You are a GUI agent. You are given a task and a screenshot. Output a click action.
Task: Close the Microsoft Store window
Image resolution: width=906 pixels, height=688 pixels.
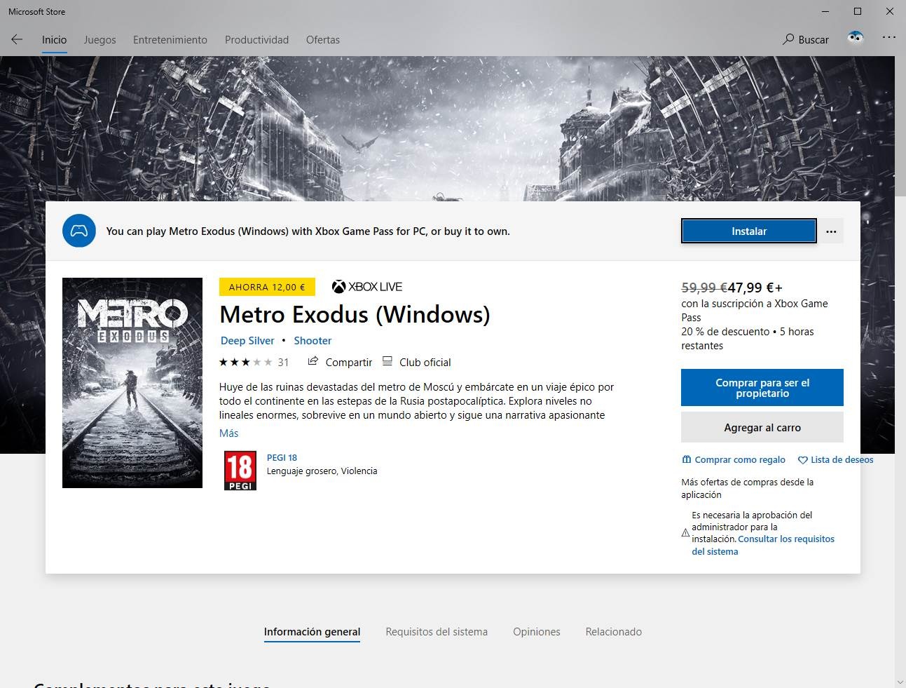890,11
